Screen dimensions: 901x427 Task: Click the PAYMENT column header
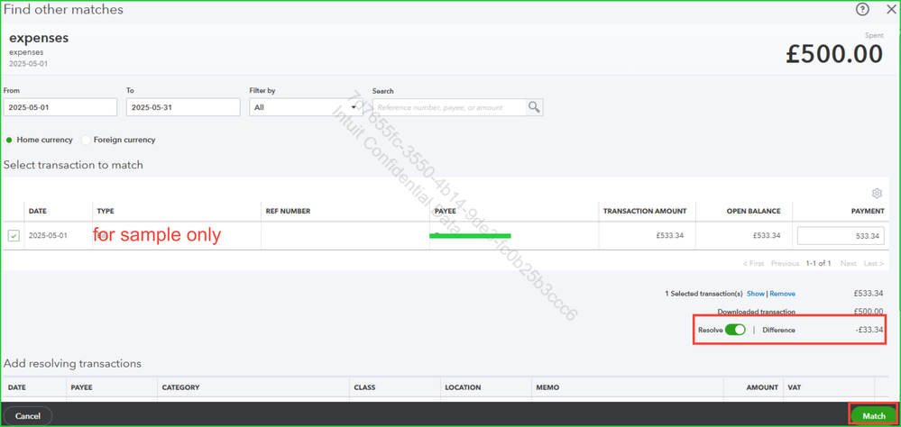[x=868, y=211]
